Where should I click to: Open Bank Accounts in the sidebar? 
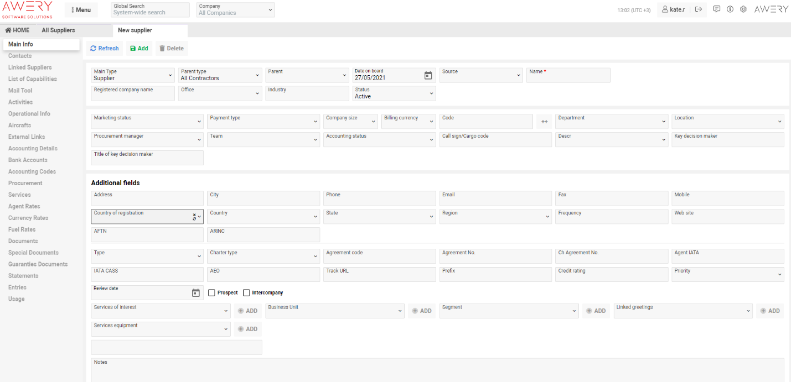click(28, 160)
